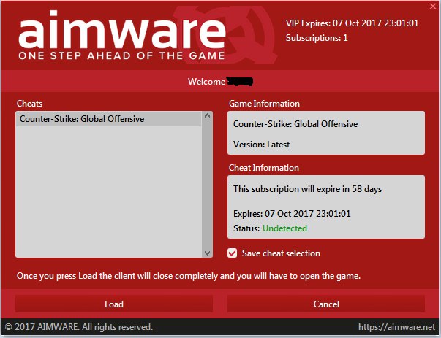Screen dimensions: 441x338
Task: Click the Game Information game title text
Action: 295,124
